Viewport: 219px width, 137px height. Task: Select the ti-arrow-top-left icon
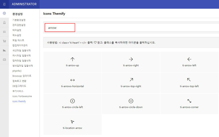coord(189,83)
